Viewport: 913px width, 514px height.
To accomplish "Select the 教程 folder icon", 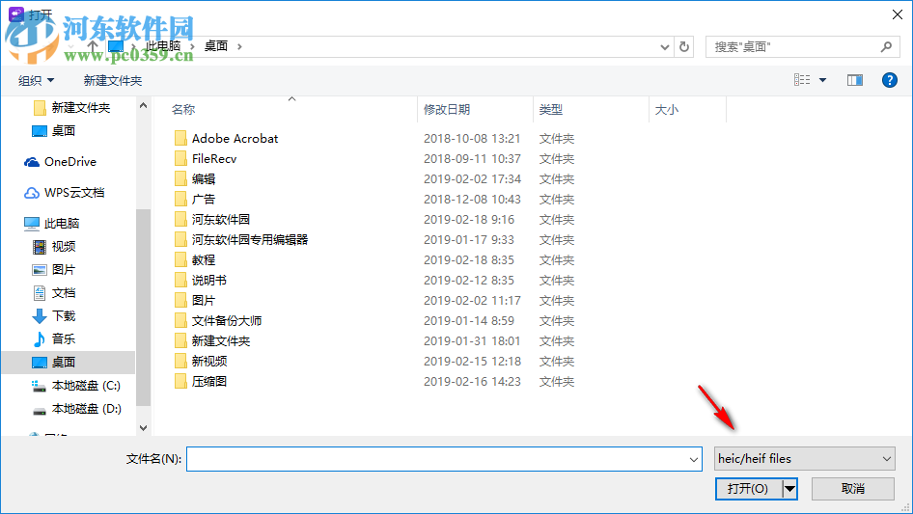I will [x=181, y=260].
